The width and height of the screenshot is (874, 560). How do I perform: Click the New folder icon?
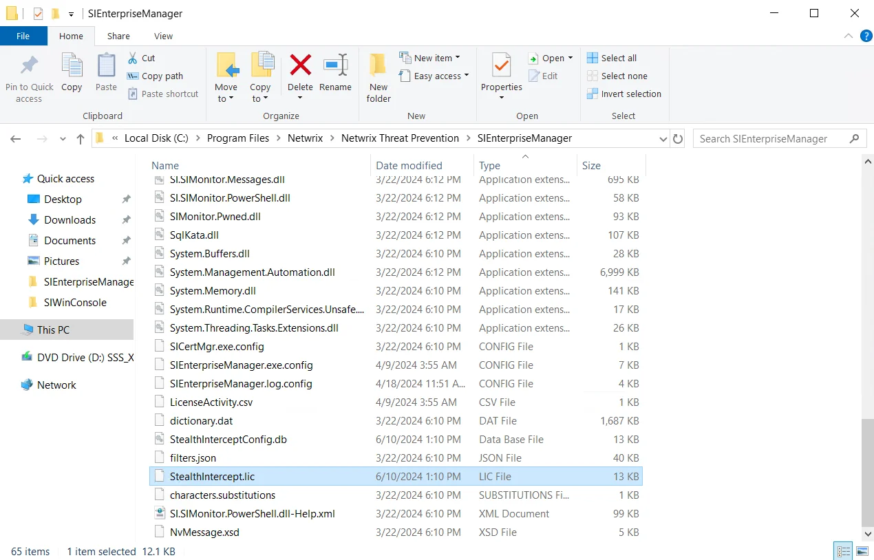tap(379, 65)
